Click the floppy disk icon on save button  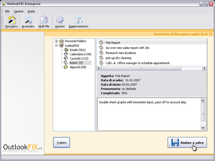tap(175, 142)
